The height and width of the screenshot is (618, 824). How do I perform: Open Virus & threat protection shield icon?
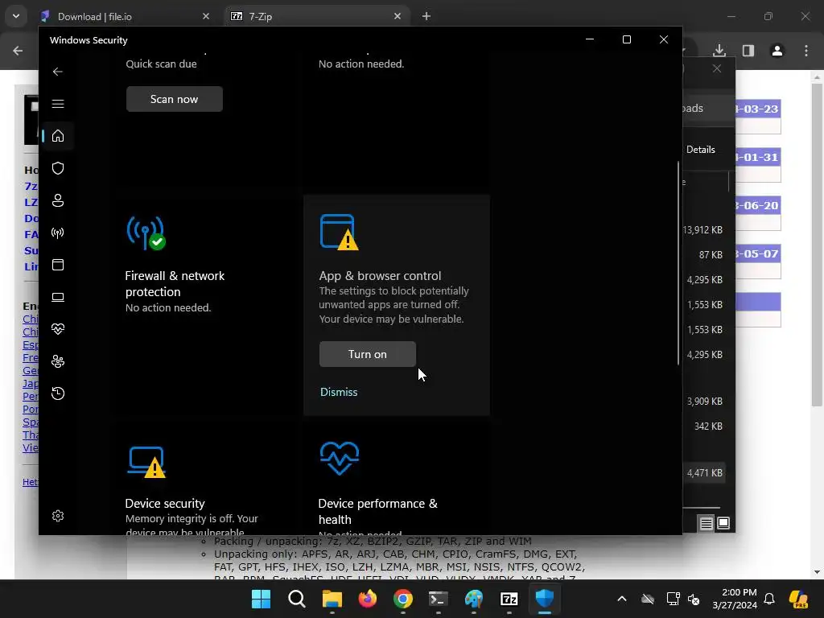(58, 168)
